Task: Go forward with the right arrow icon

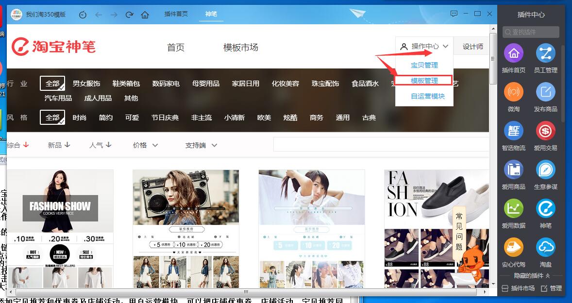Action: 114,15
